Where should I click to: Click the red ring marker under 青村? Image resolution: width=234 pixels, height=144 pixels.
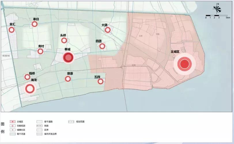[40, 51]
